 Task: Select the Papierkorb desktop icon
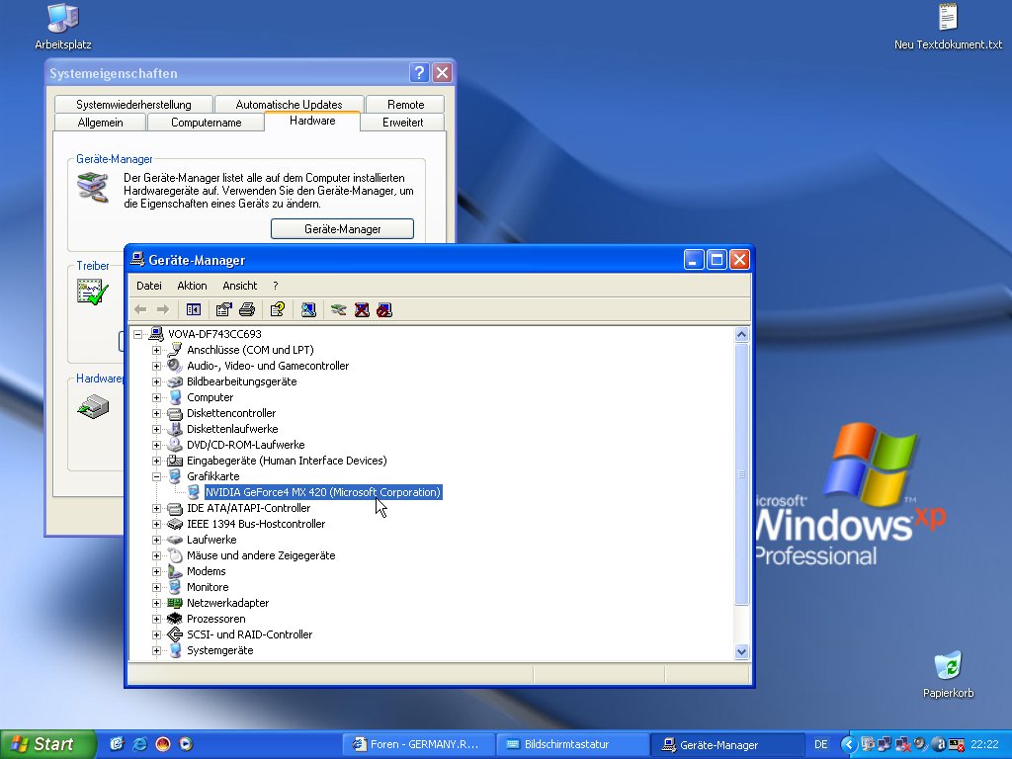948,675
